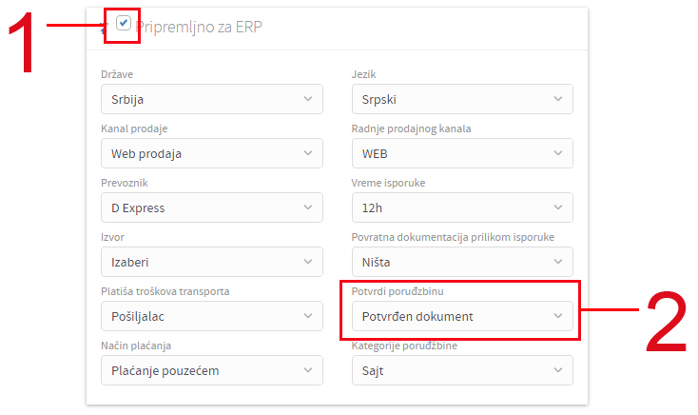Open Vreme isporuke 12h dropdown
The image size is (698, 415).
coord(462,207)
